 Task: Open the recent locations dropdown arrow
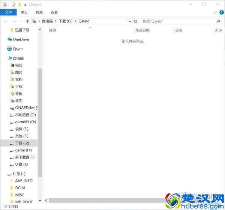click(x=21, y=21)
